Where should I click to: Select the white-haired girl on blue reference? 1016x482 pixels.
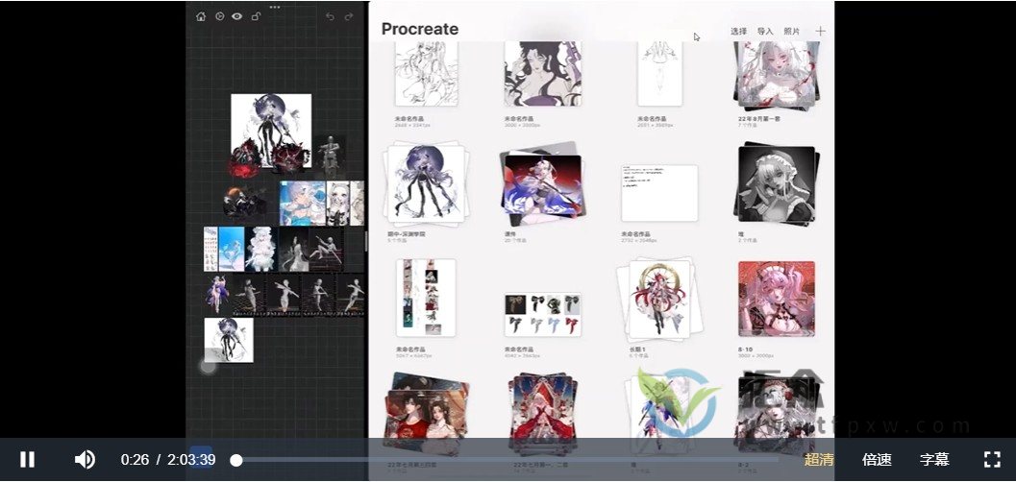click(x=303, y=203)
